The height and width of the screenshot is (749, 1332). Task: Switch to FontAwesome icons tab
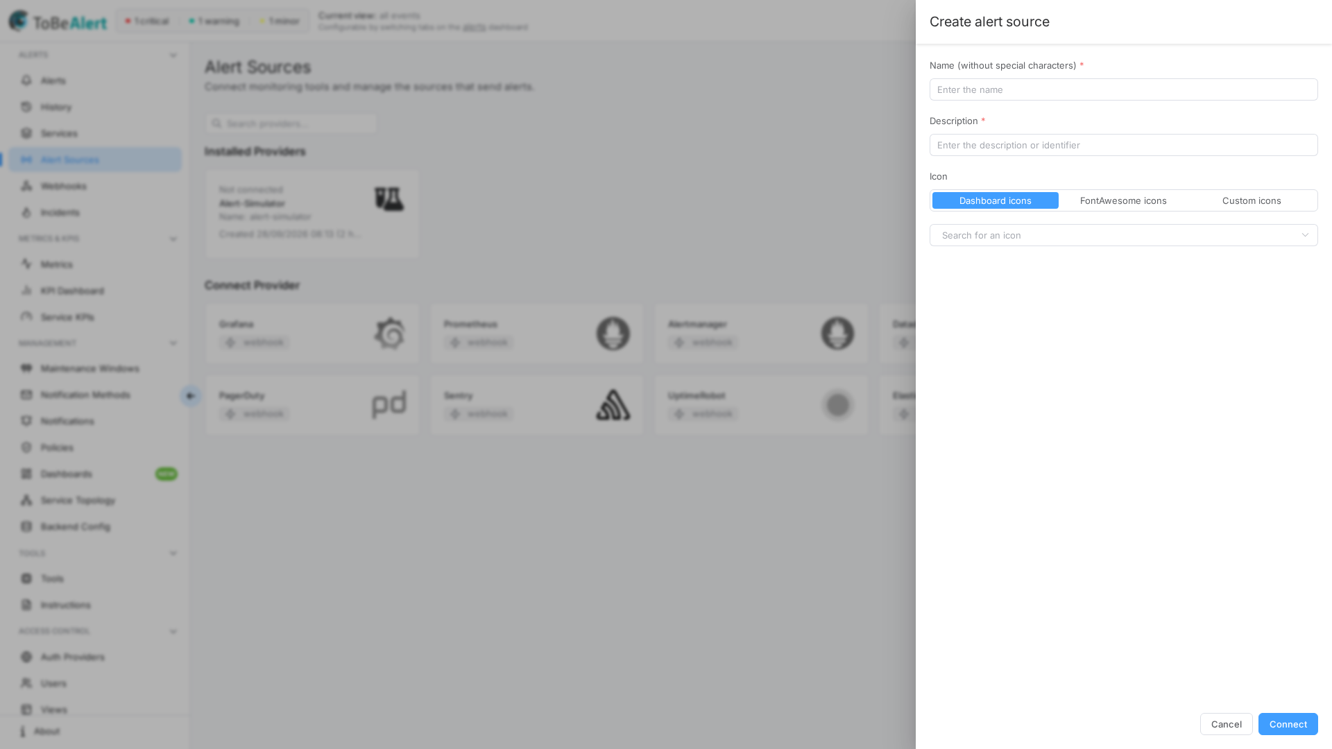[x=1123, y=200]
